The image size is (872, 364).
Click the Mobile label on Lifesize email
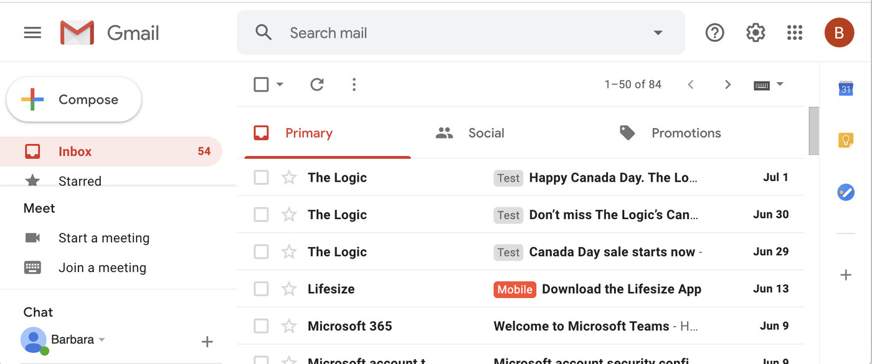click(x=514, y=289)
